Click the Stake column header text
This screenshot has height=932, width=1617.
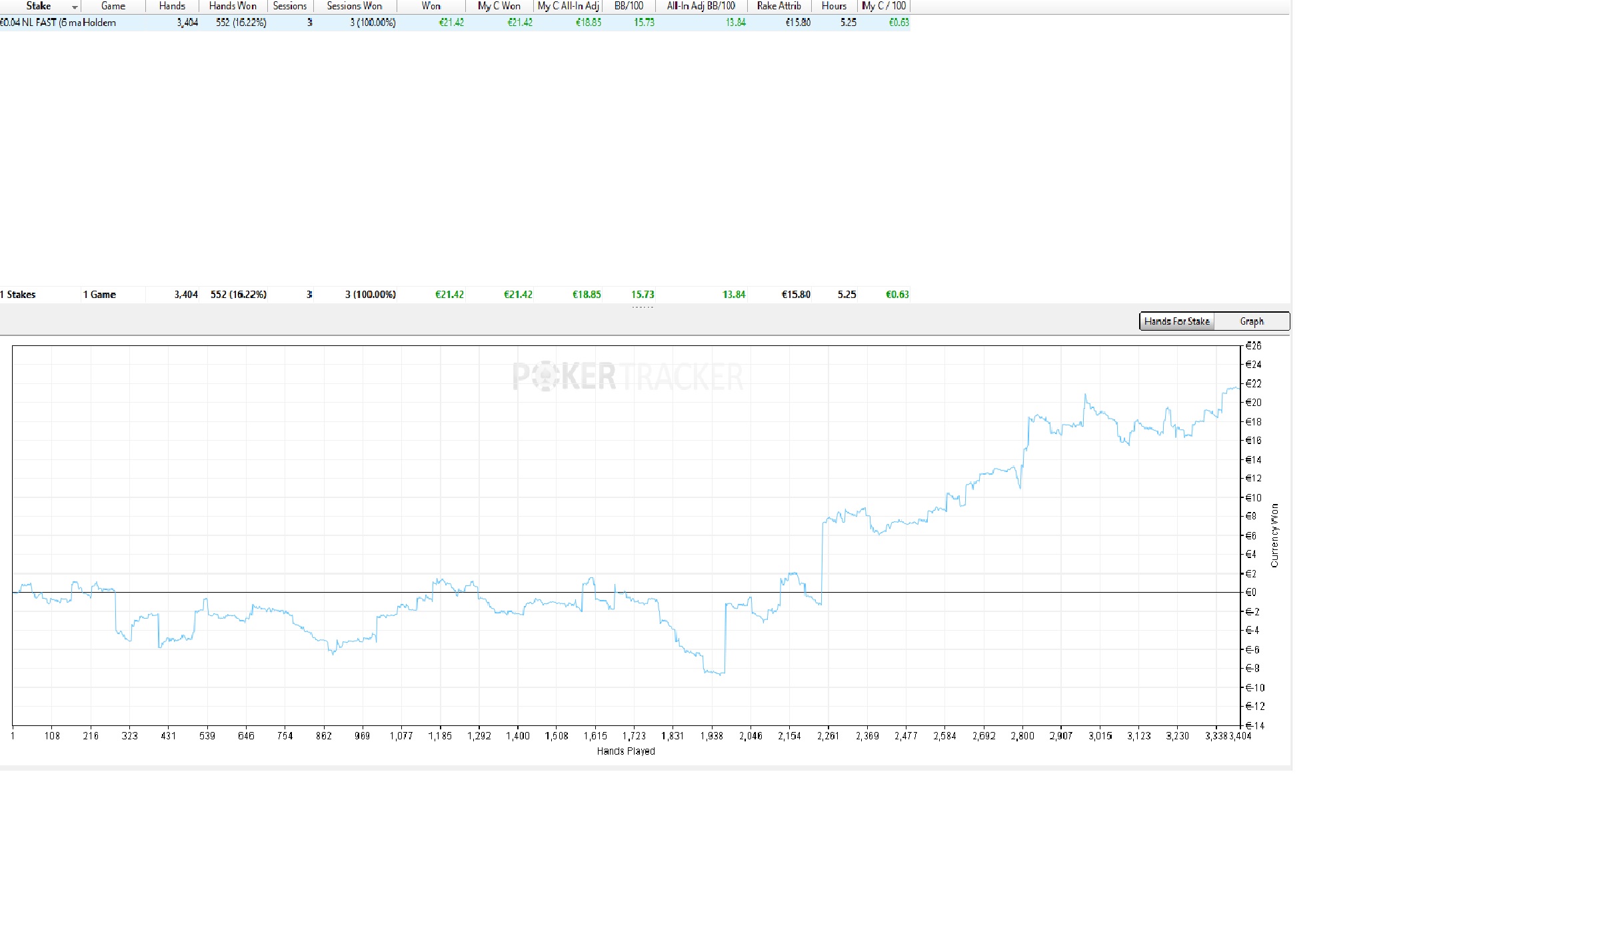(x=38, y=6)
